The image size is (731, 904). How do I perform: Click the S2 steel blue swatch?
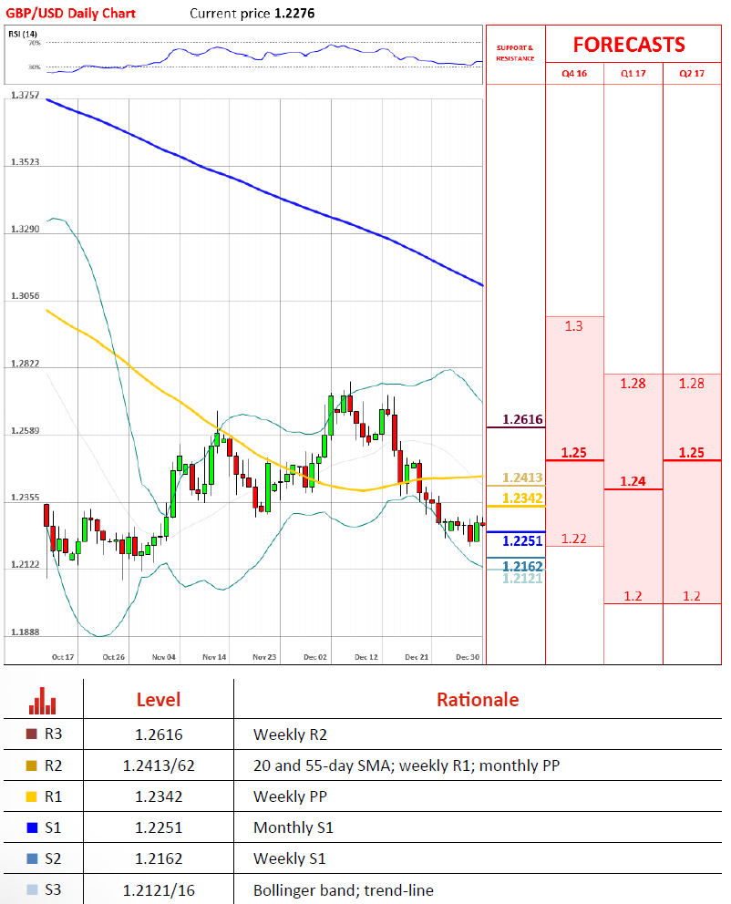[32, 859]
